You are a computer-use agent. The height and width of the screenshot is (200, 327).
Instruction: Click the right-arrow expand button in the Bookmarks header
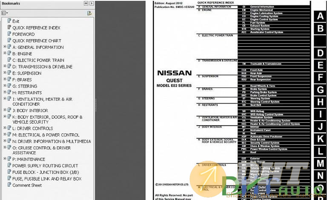pyautogui.click(x=92, y=3)
